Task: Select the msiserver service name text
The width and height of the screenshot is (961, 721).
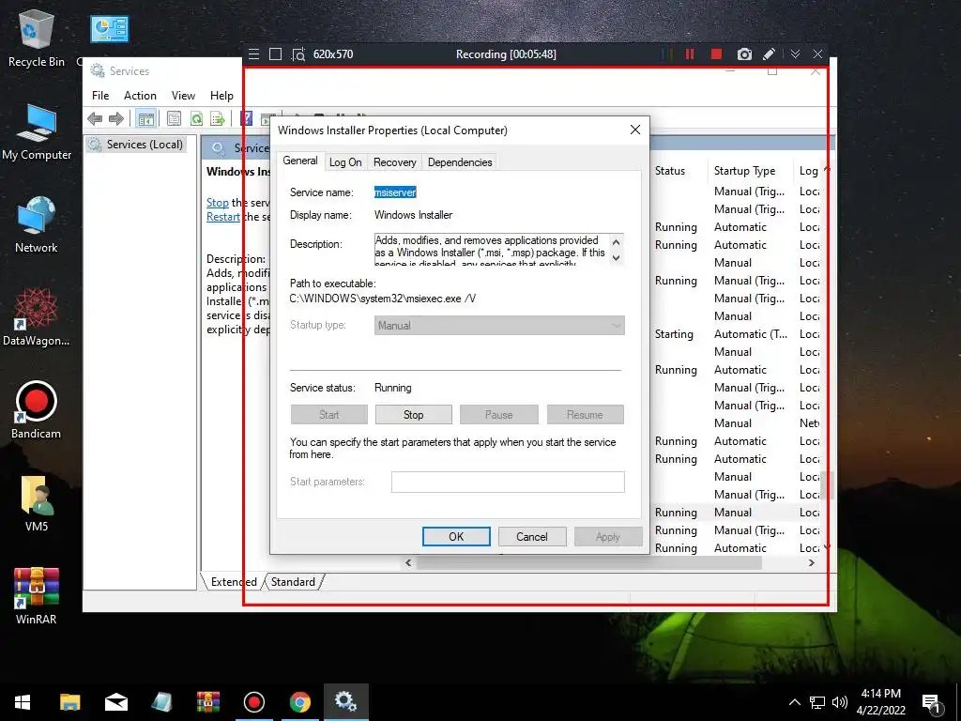Action: coord(395,192)
